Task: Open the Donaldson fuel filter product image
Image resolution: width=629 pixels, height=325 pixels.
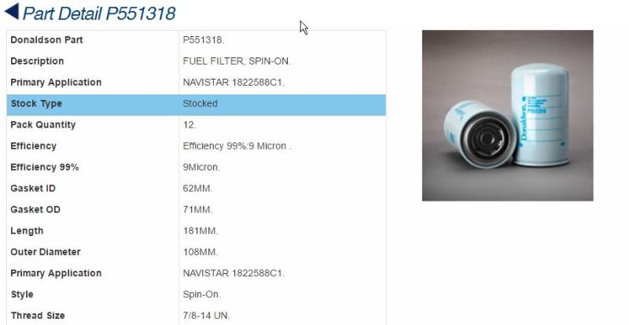Action: [507, 116]
